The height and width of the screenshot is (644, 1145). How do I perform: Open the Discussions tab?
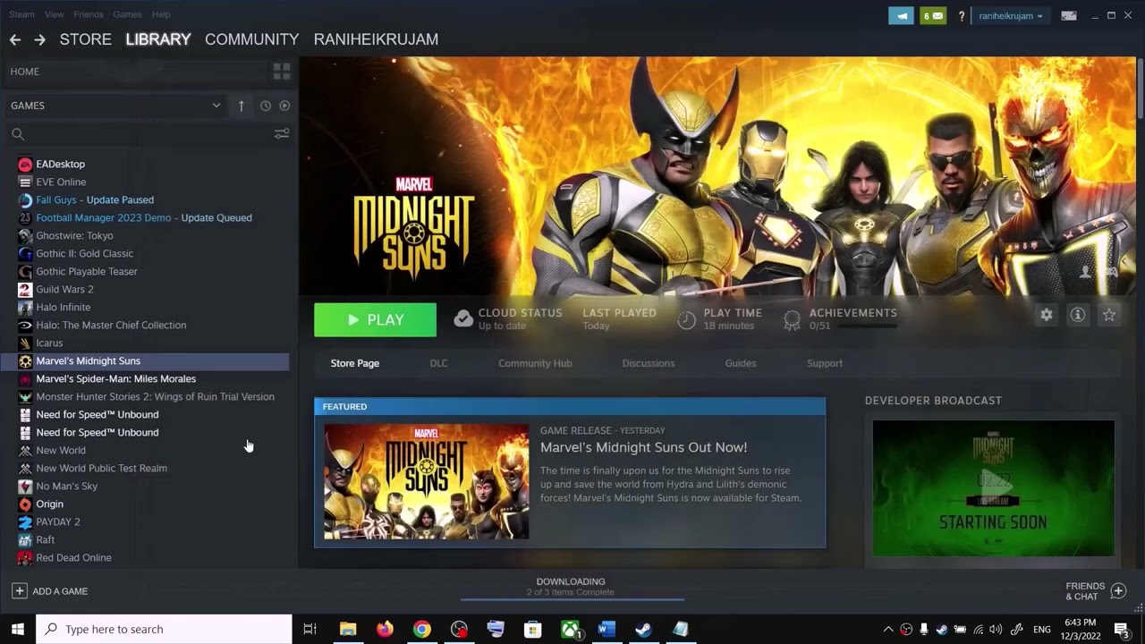(649, 363)
